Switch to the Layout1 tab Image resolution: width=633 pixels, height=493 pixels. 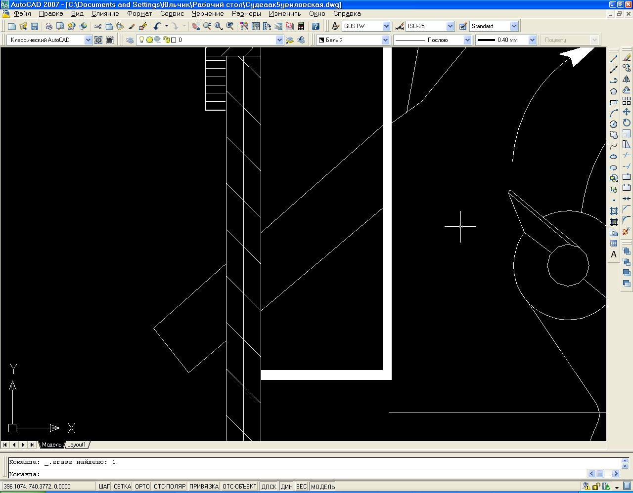[77, 445]
